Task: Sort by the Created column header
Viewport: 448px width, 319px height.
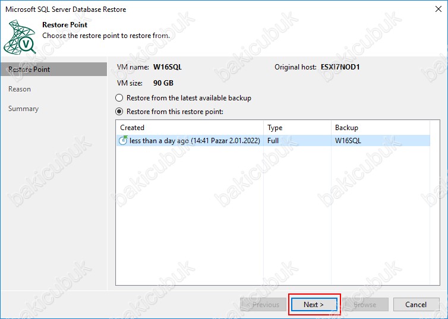Action: click(190, 128)
